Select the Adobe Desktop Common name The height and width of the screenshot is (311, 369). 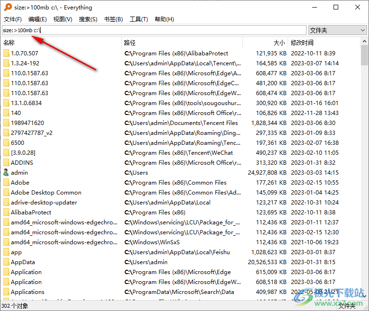tap(46, 193)
